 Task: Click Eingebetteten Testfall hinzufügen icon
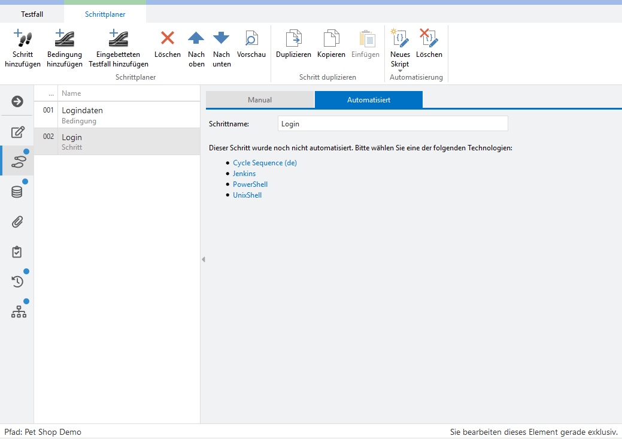coord(118,38)
